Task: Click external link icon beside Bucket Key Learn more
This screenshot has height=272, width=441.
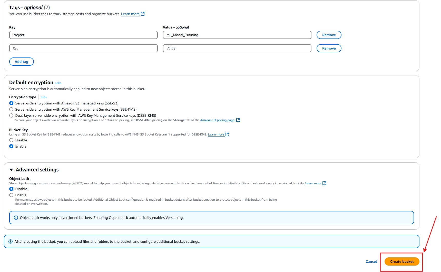Action: [x=227, y=134]
